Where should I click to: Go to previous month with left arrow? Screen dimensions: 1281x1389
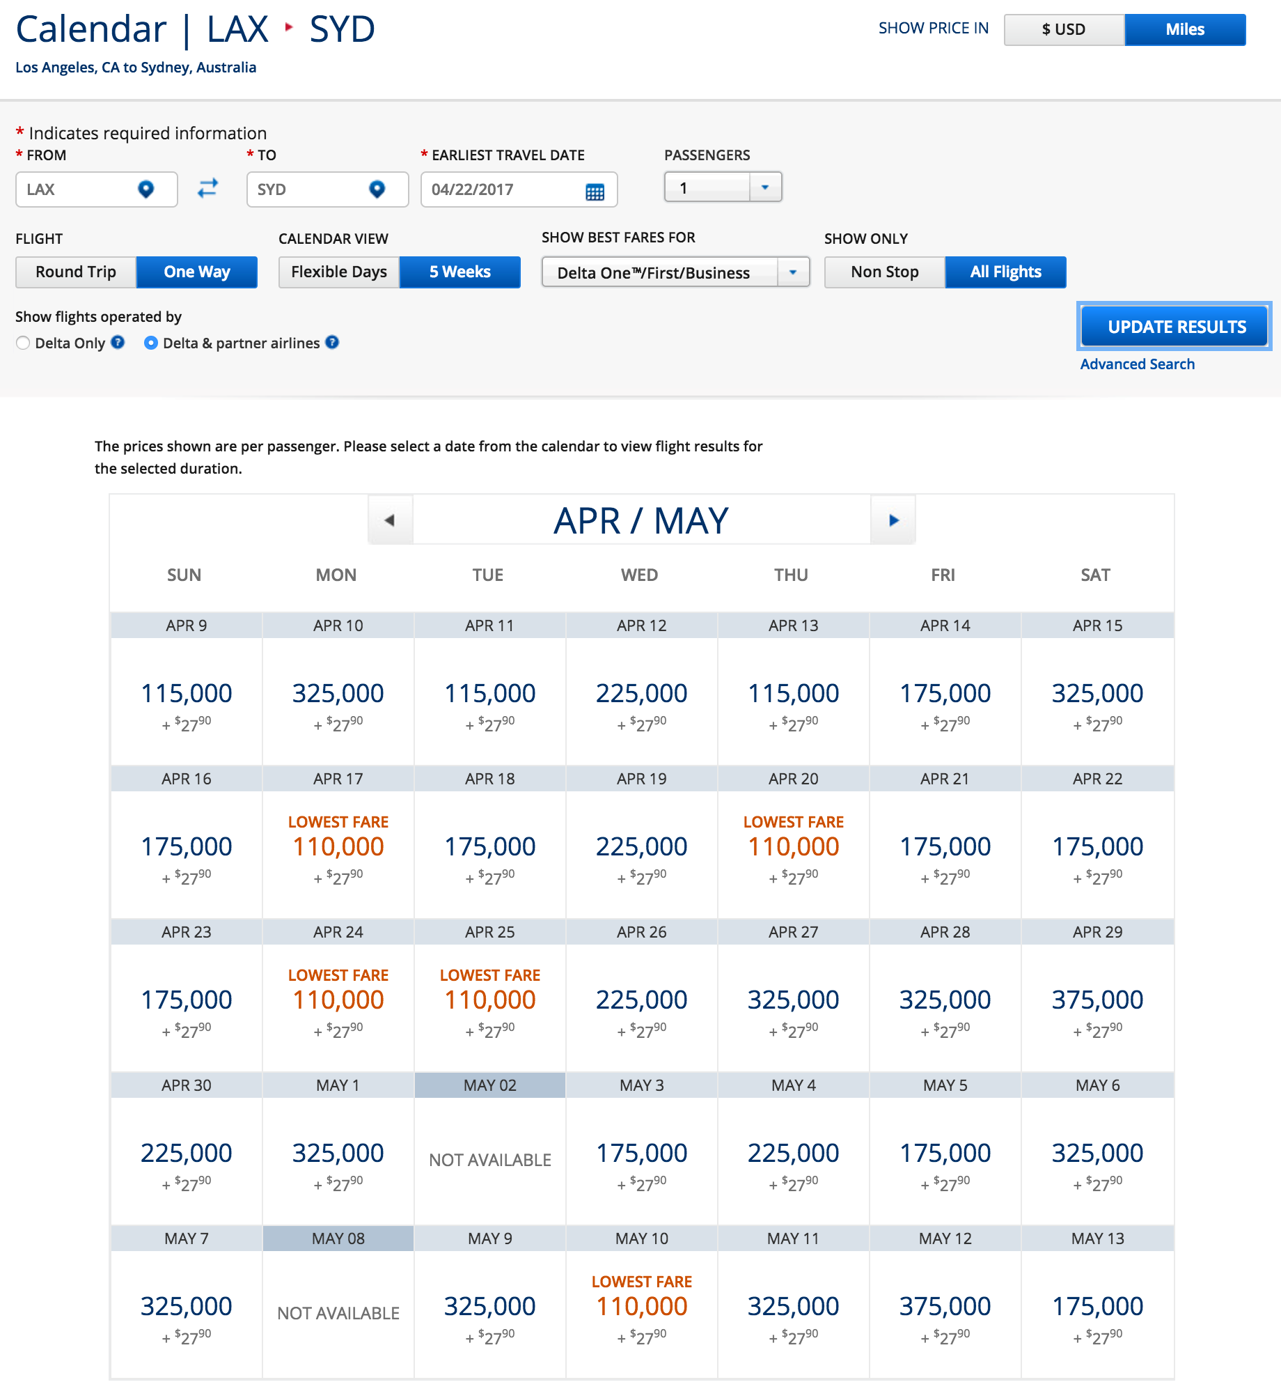click(390, 520)
